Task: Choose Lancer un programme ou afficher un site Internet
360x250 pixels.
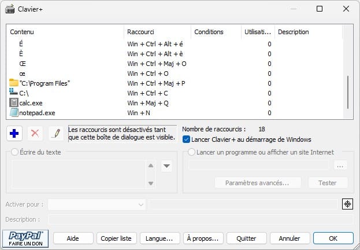Action: pos(191,152)
